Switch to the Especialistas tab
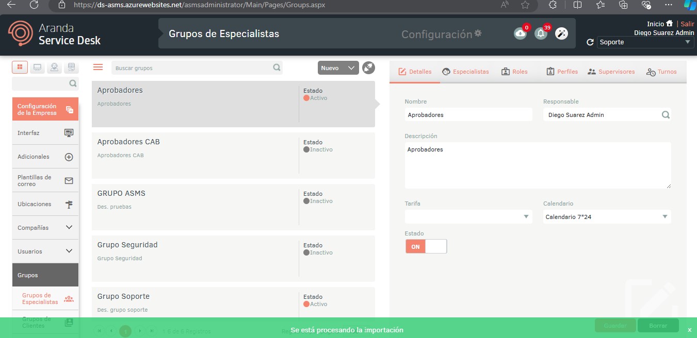Image resolution: width=697 pixels, height=338 pixels. (x=466, y=72)
